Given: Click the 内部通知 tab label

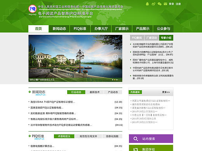Looking at the screenshot, I should coord(135,92).
